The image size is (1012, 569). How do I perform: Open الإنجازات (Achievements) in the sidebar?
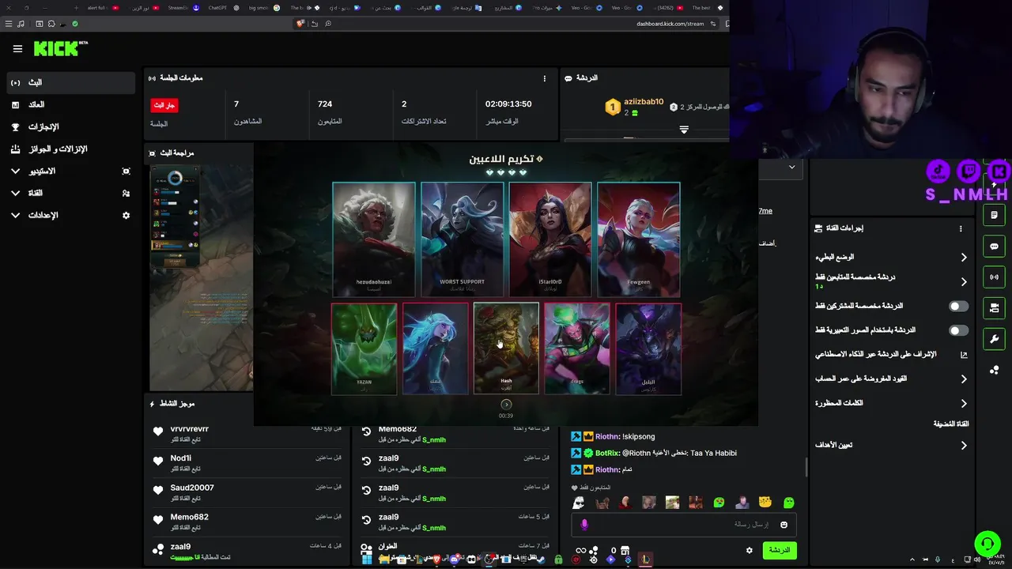tap(71, 126)
